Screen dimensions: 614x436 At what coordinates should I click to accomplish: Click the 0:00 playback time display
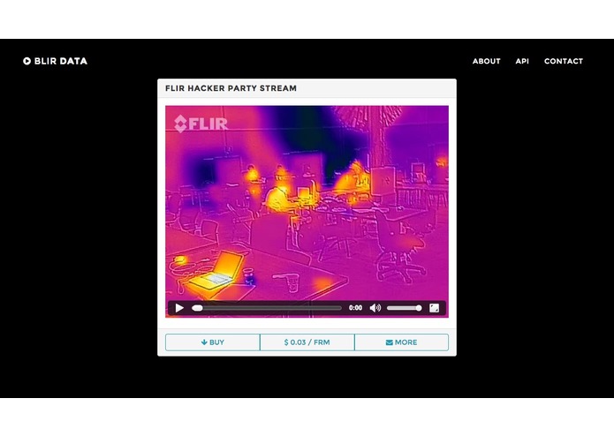355,308
